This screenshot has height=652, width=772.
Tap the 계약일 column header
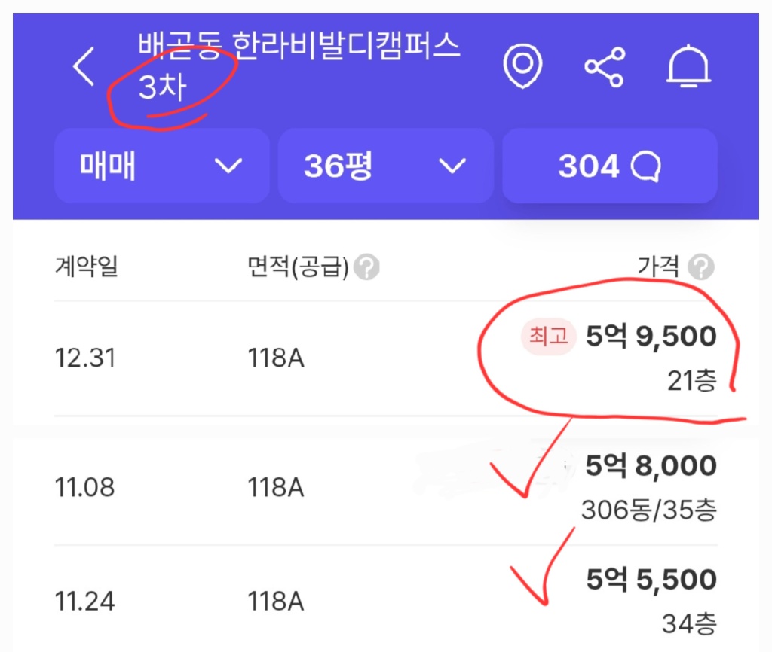(87, 267)
